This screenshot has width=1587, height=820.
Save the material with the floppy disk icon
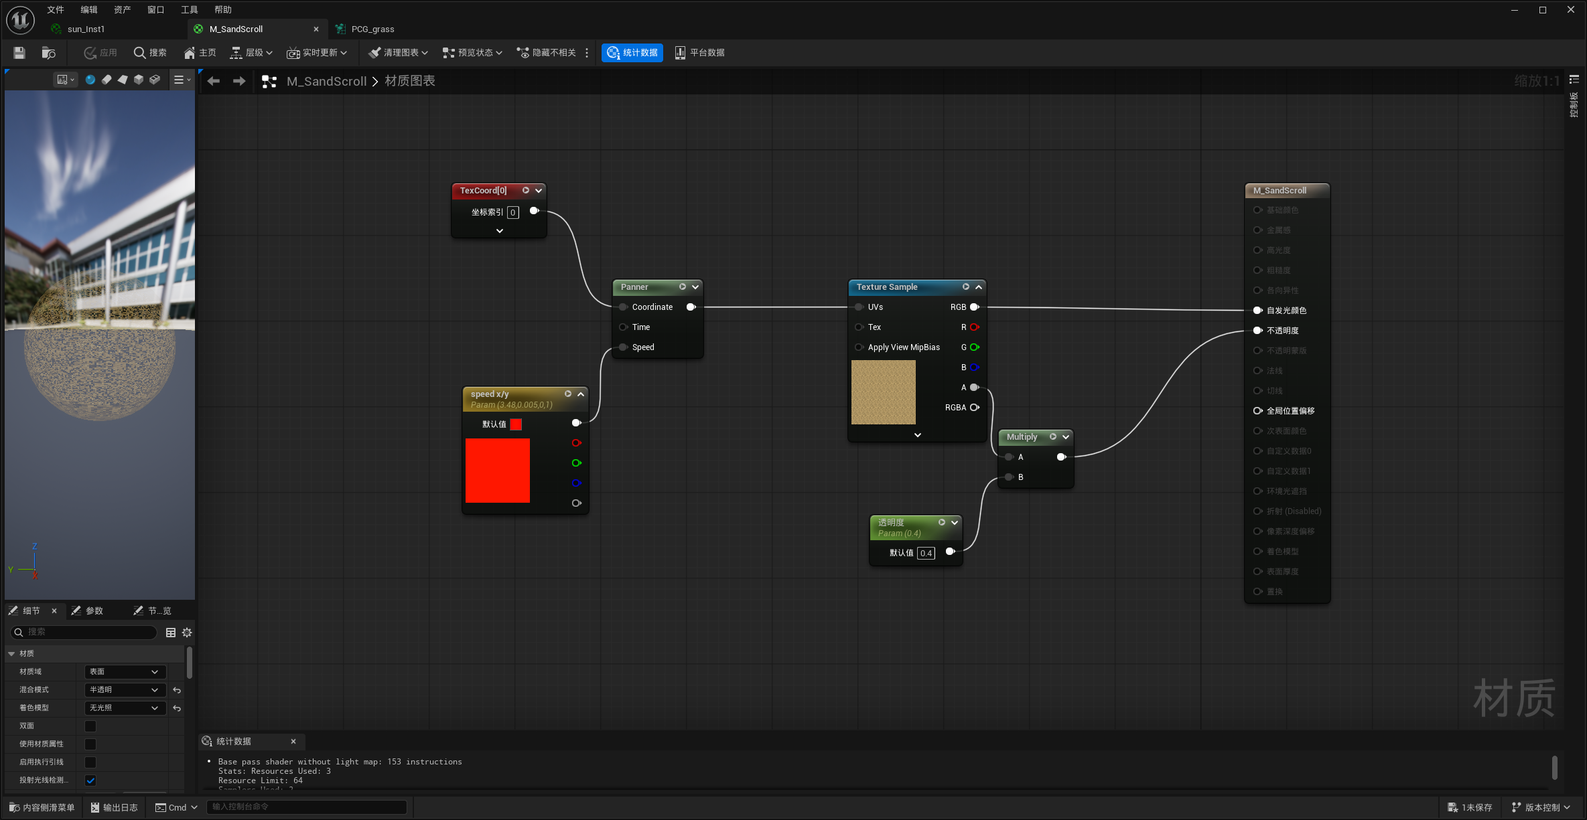coord(19,53)
